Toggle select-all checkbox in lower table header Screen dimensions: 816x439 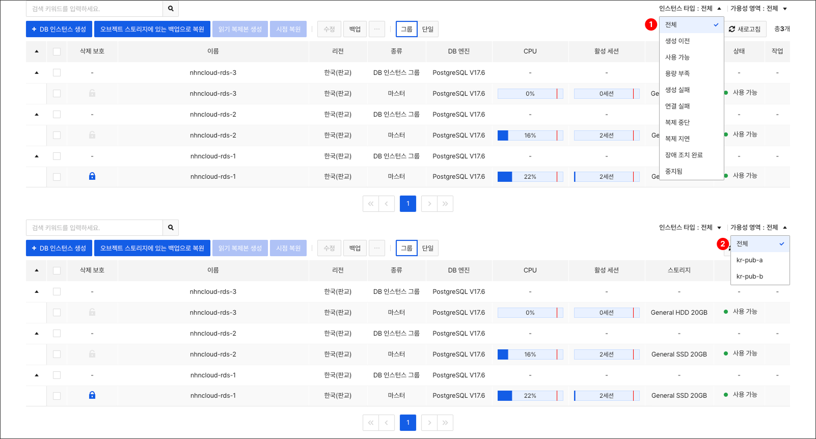click(x=57, y=270)
